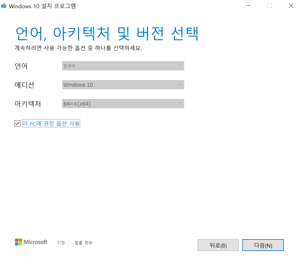300x258 pixels.
Task: Open the 에디션 Windows 10 dropdown
Action: tap(123, 85)
